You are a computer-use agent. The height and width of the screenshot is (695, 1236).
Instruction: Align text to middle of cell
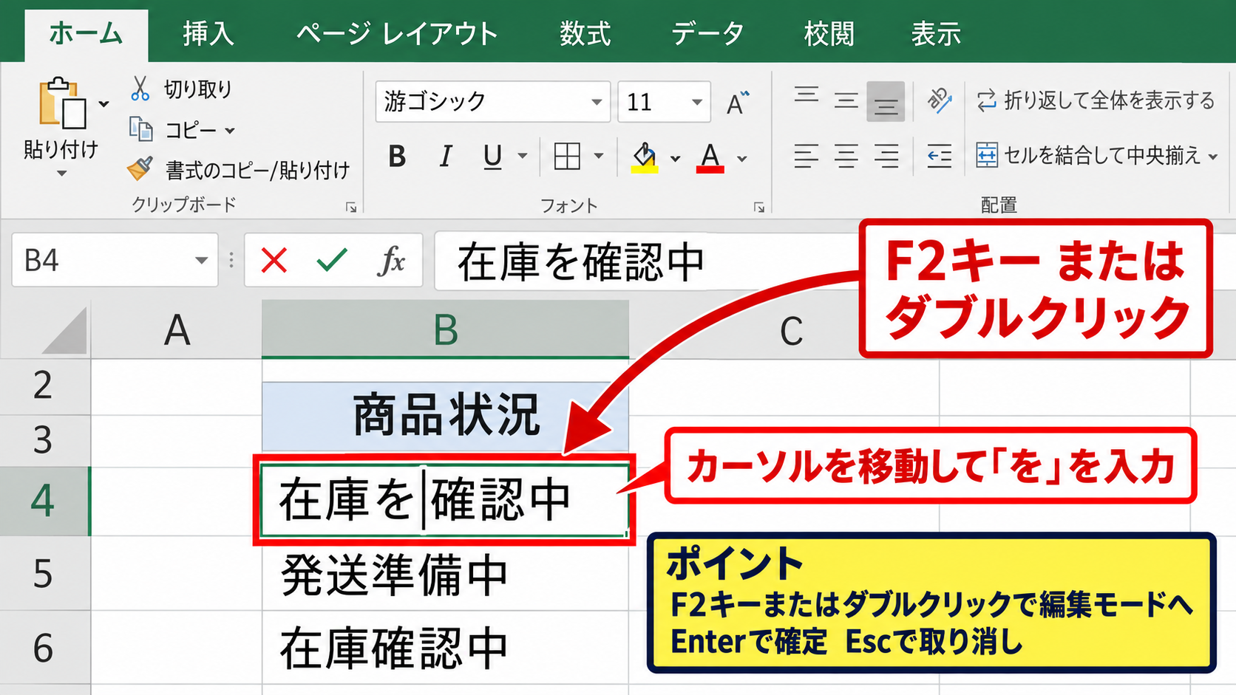click(846, 100)
